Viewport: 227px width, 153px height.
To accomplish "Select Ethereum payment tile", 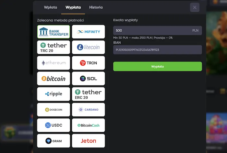I will click(x=54, y=63).
